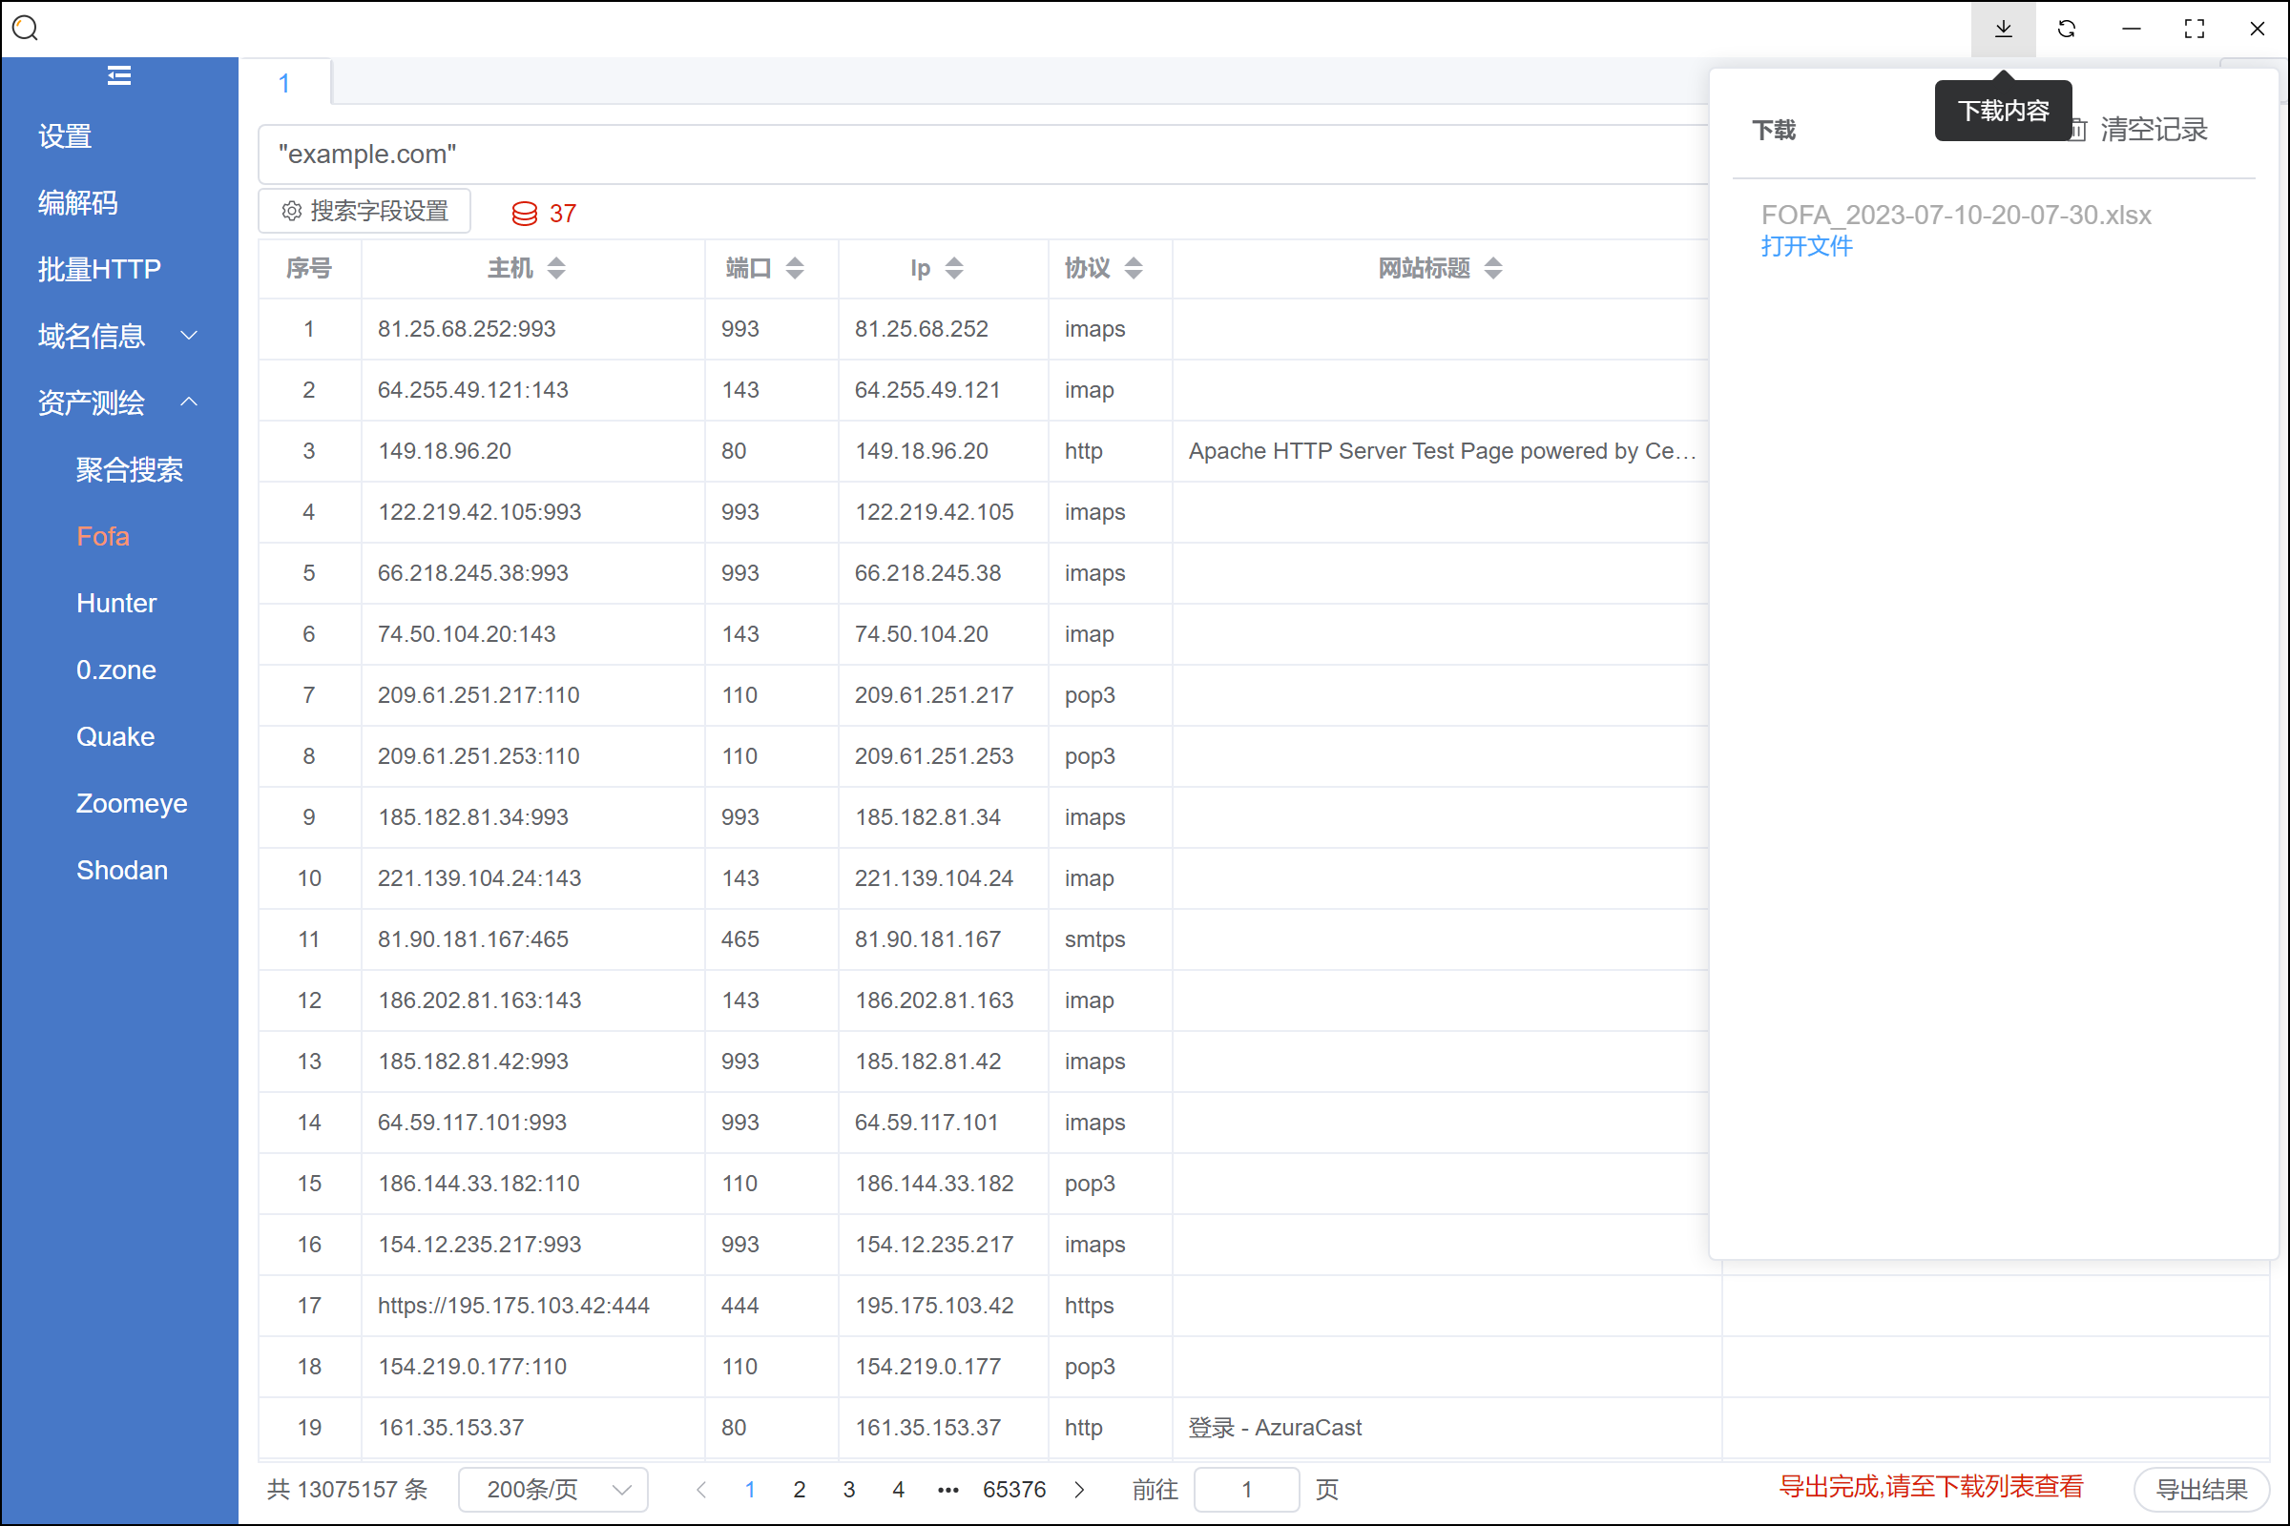Open the 200条/页 page size dropdown
This screenshot has height=1526, width=2290.
[553, 1489]
